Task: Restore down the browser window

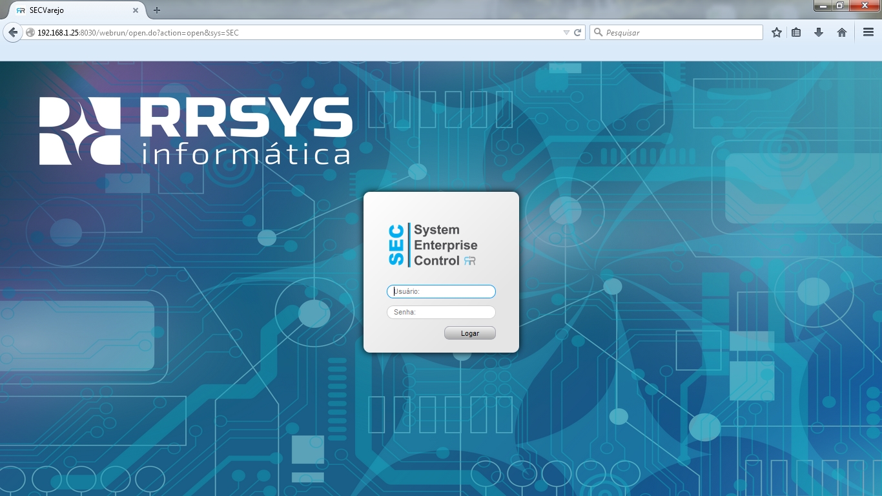Action: point(840,6)
